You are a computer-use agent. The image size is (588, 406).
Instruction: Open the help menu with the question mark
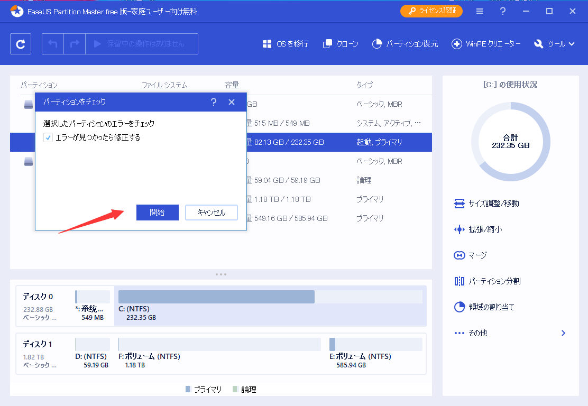pos(502,11)
